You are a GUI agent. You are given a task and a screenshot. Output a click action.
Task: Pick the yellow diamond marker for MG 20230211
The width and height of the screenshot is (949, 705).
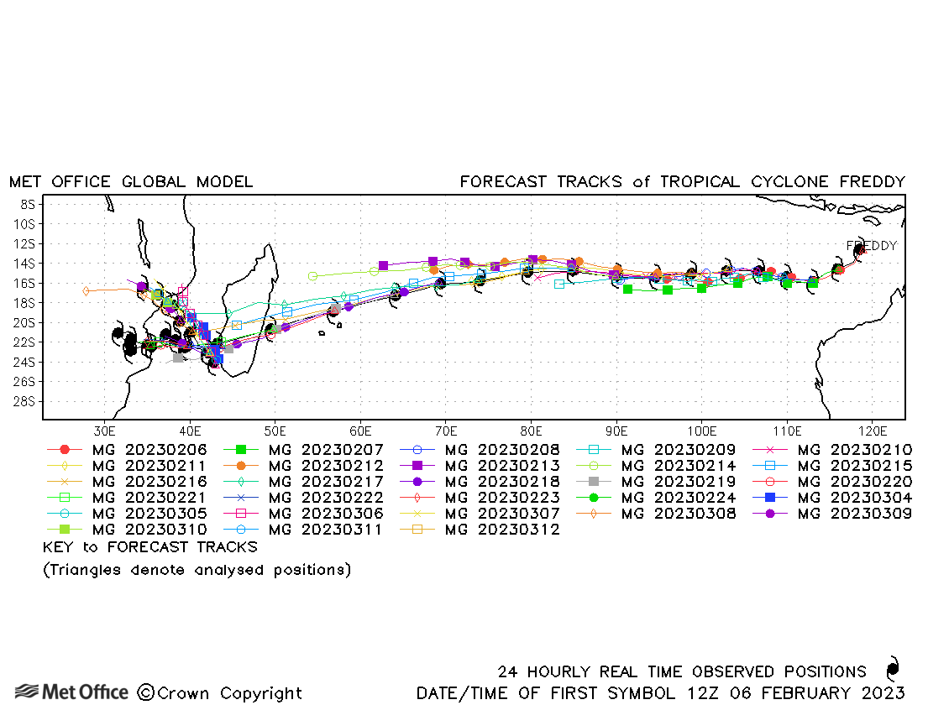click(x=64, y=466)
